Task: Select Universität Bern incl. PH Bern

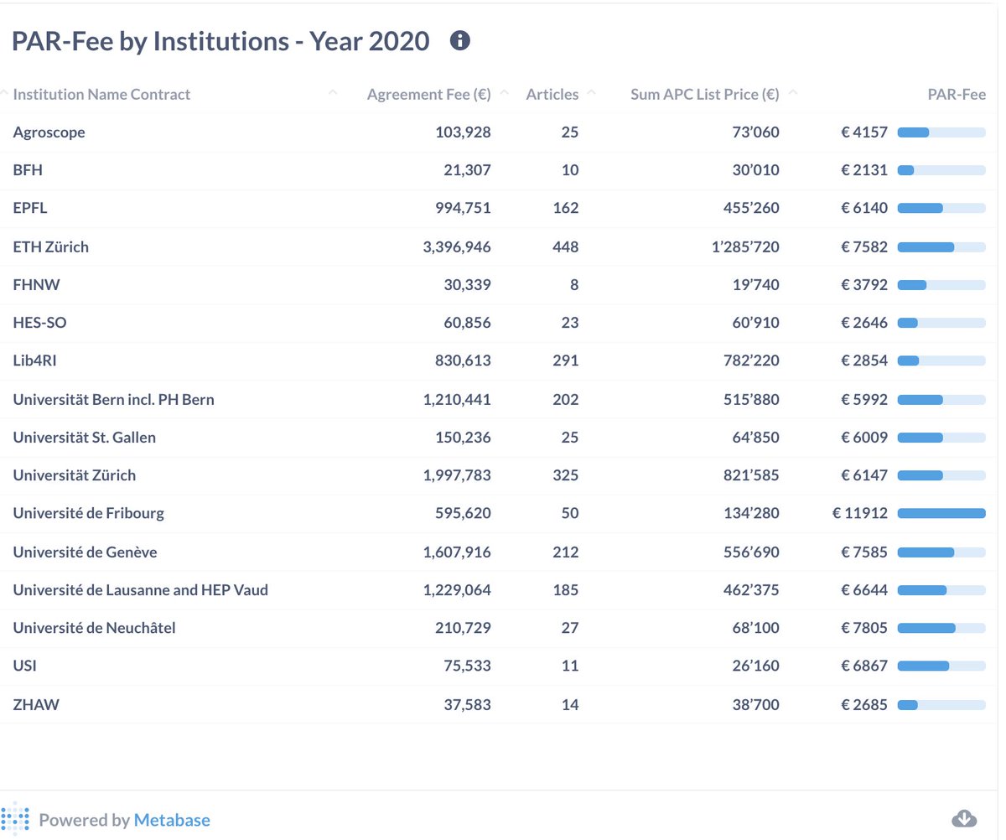Action: pyautogui.click(x=113, y=399)
